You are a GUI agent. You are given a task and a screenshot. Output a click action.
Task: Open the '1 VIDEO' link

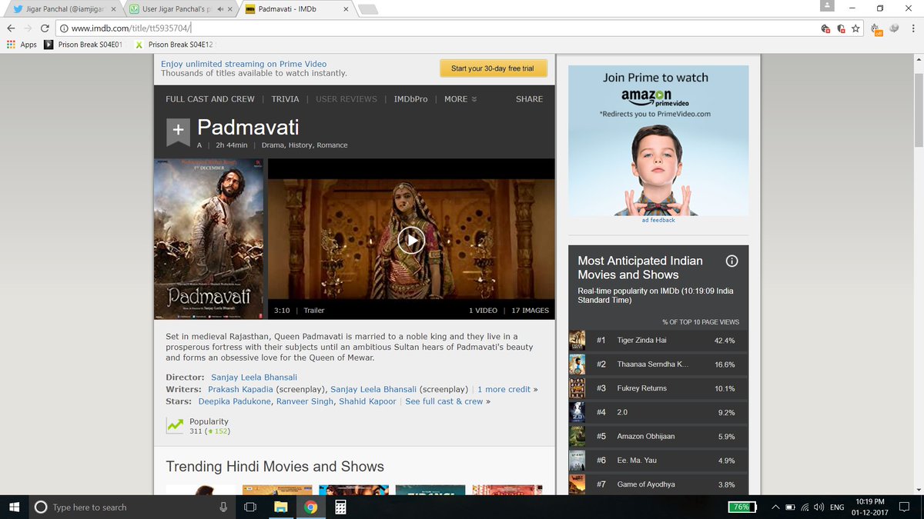[483, 311]
